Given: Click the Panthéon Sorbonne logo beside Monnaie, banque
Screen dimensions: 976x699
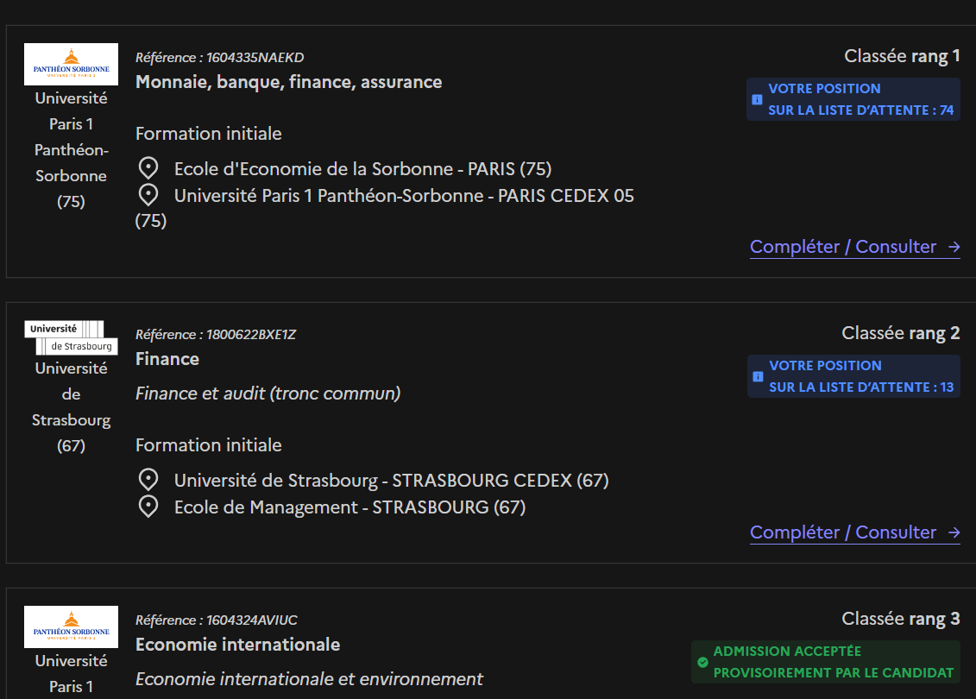Looking at the screenshot, I should click(71, 64).
